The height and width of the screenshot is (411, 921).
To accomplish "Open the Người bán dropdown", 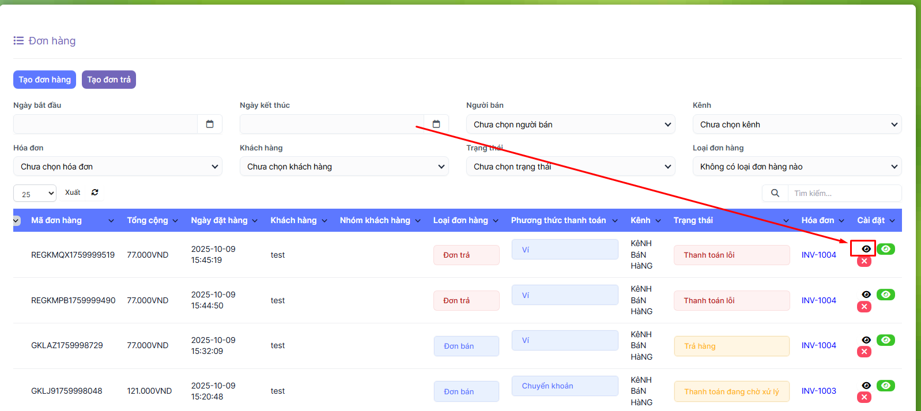I will coord(570,125).
